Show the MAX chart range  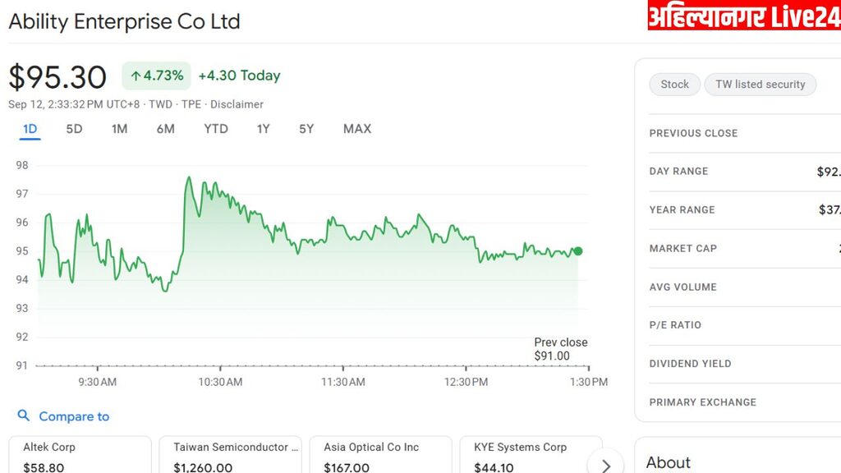(x=357, y=129)
